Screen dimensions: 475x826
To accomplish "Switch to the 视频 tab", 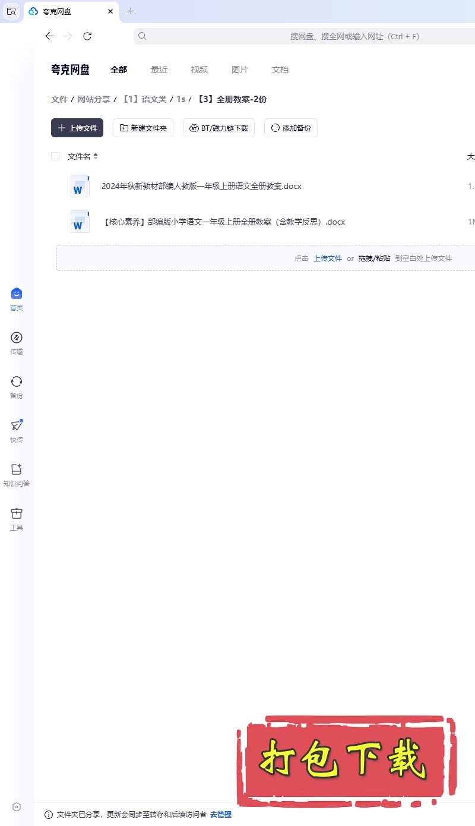I will click(199, 70).
